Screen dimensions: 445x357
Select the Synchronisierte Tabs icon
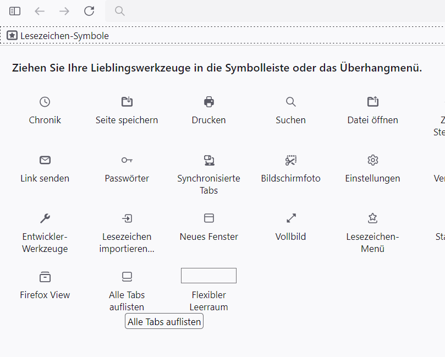click(209, 160)
